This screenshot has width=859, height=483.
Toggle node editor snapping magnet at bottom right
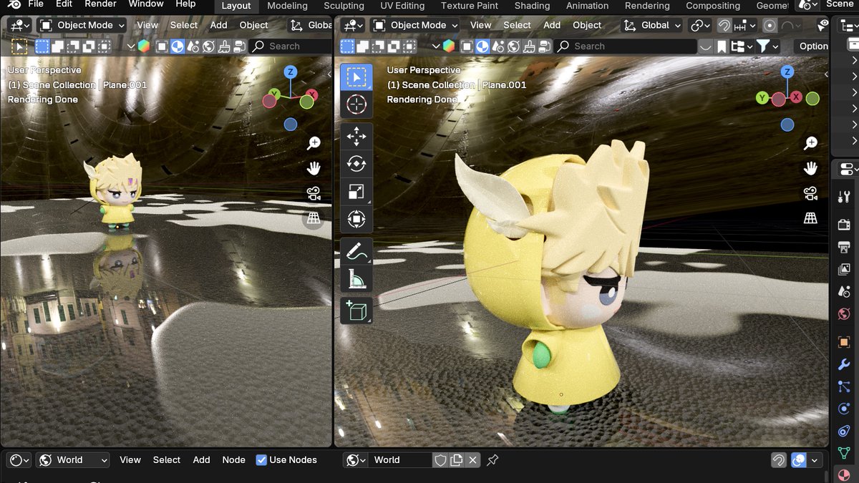779,460
